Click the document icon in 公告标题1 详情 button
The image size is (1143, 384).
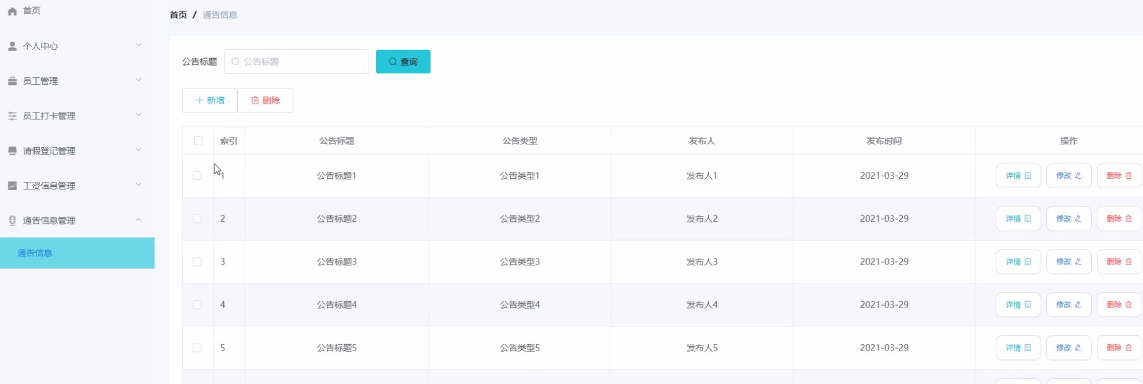point(1027,176)
